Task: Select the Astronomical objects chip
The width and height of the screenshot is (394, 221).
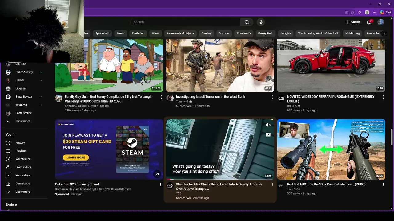Action: click(180, 33)
